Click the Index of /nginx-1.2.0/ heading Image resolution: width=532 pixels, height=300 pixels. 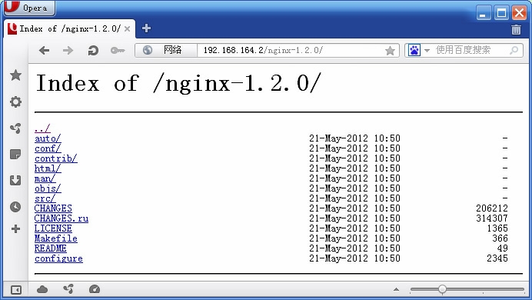coord(178,83)
